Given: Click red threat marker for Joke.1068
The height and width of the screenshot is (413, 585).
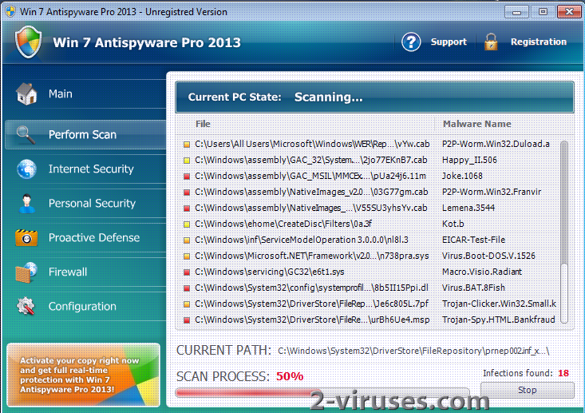Looking at the screenshot, I should 187,177.
